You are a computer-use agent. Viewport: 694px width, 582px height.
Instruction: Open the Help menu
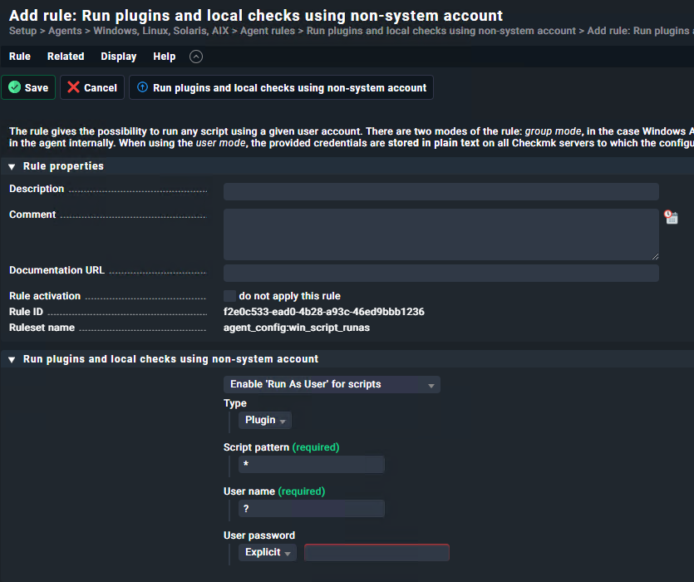[165, 57]
